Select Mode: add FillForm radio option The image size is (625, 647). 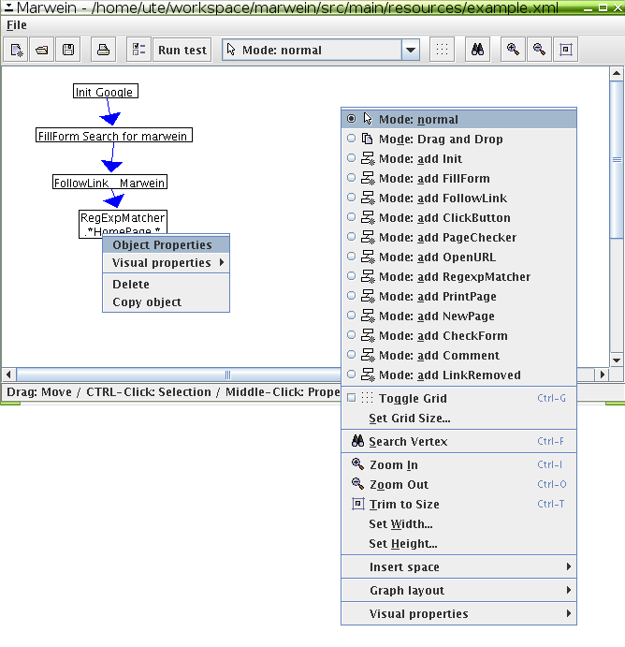coord(351,177)
